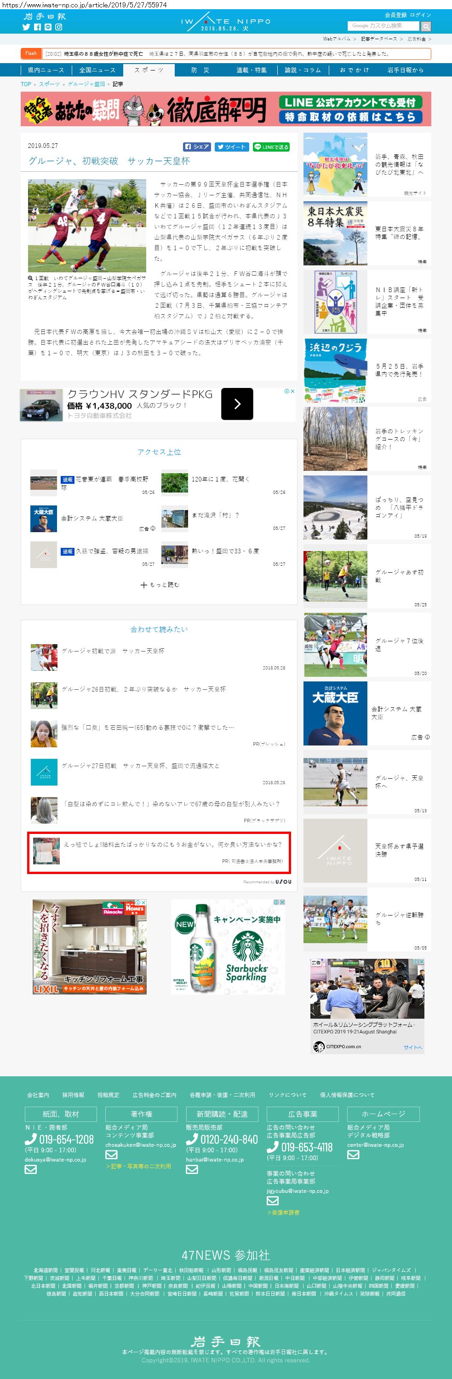The width and height of the screenshot is (452, 1379).
Task: Open Webアルバム link
Action: click(x=337, y=39)
